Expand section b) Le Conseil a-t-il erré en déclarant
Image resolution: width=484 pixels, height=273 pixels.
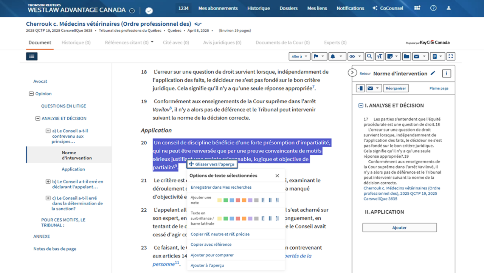tap(48, 181)
